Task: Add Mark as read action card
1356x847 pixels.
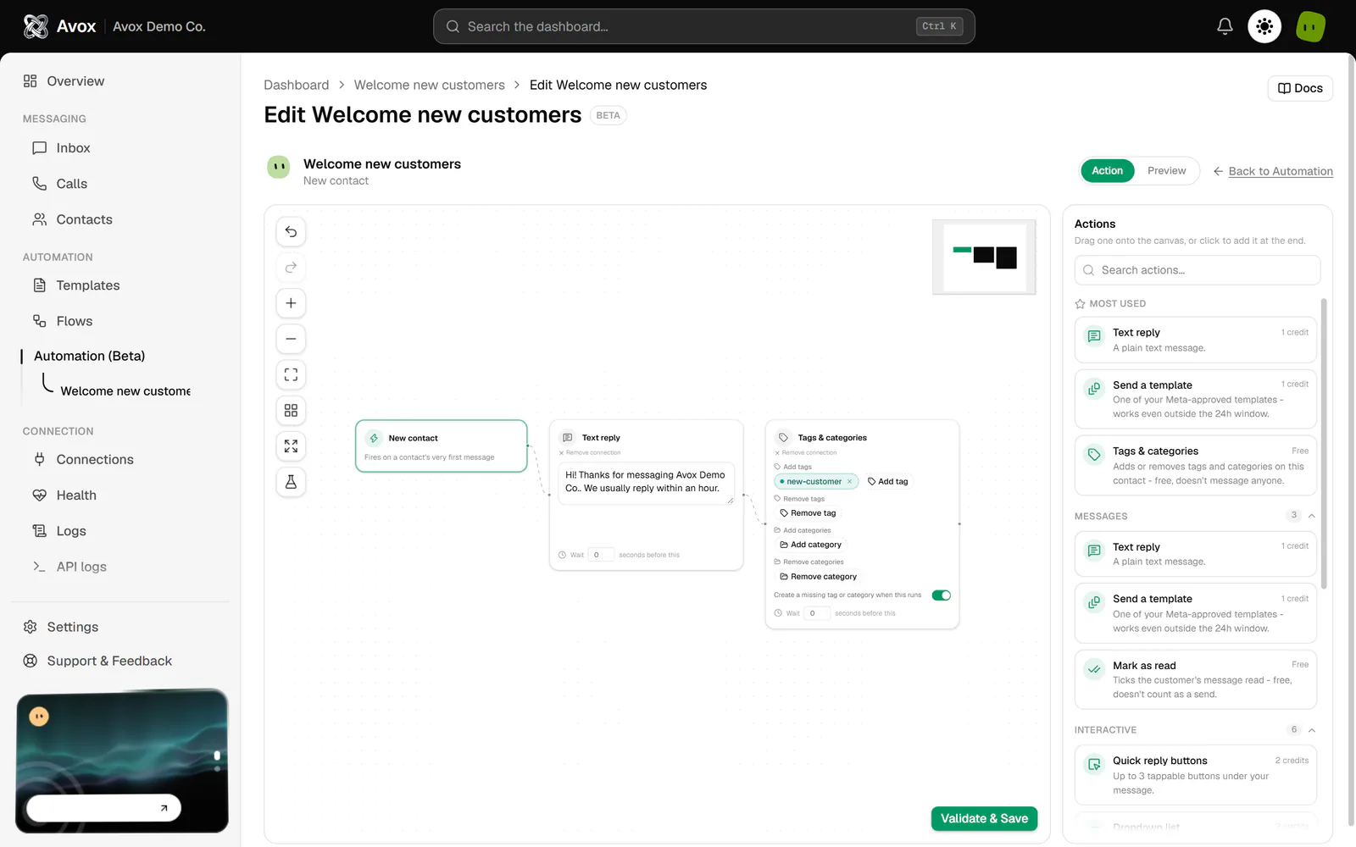Action: [1195, 679]
